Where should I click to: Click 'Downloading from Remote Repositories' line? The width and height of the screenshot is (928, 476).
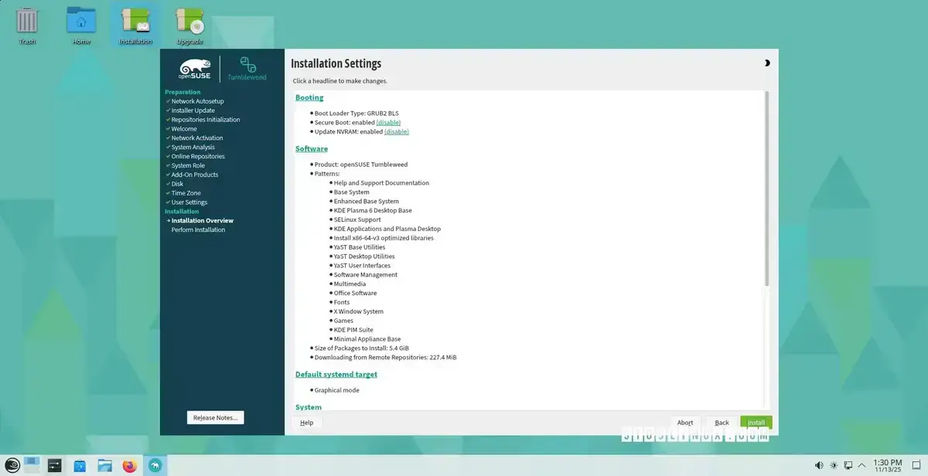click(x=385, y=357)
